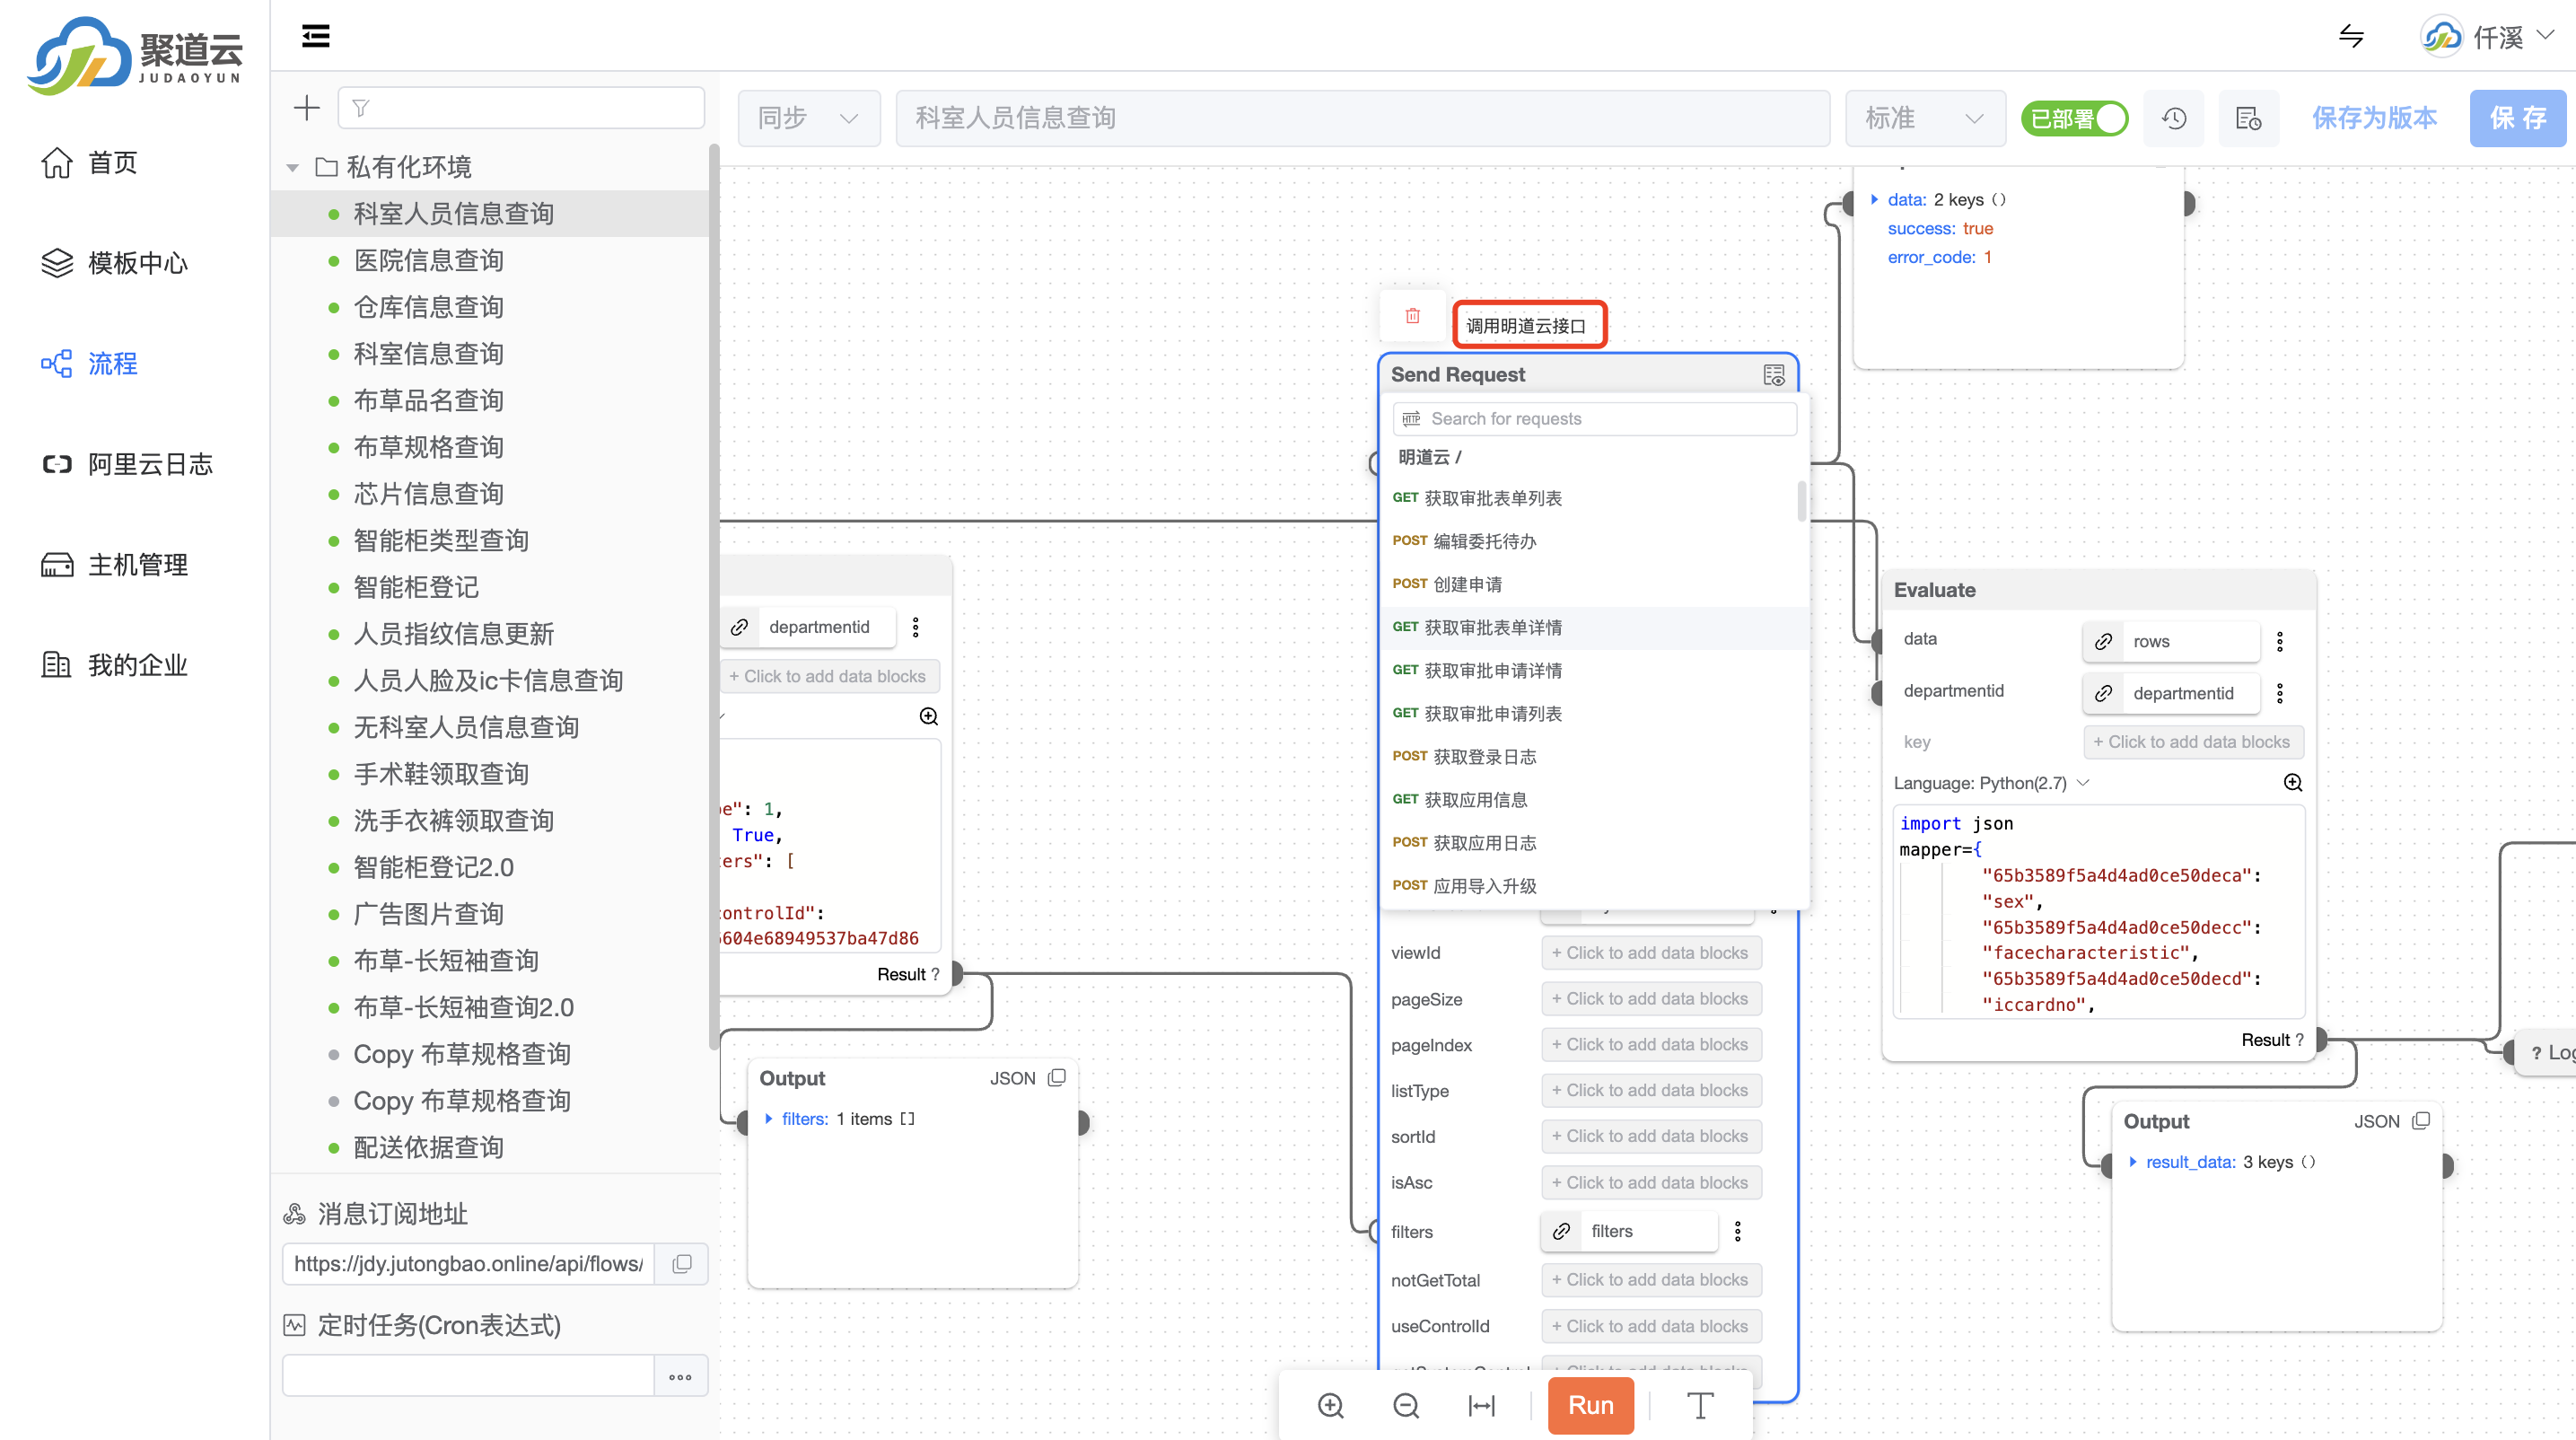Select POST 编辑委托待办 request

(1594, 541)
